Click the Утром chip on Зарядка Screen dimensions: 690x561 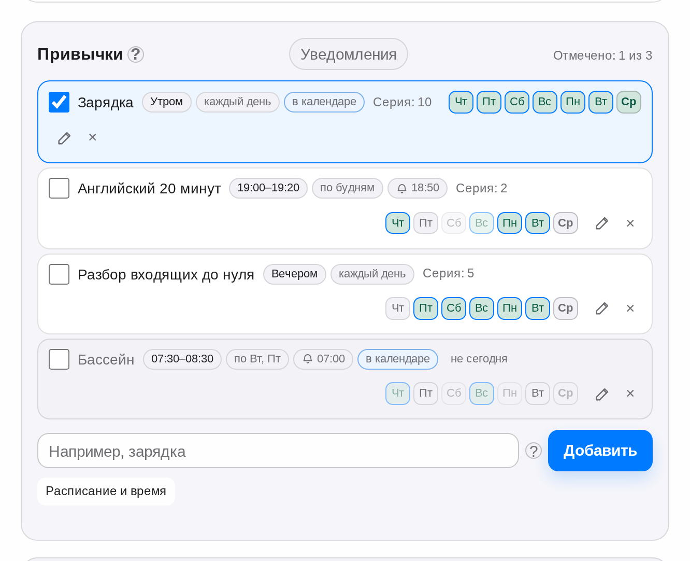[167, 102]
